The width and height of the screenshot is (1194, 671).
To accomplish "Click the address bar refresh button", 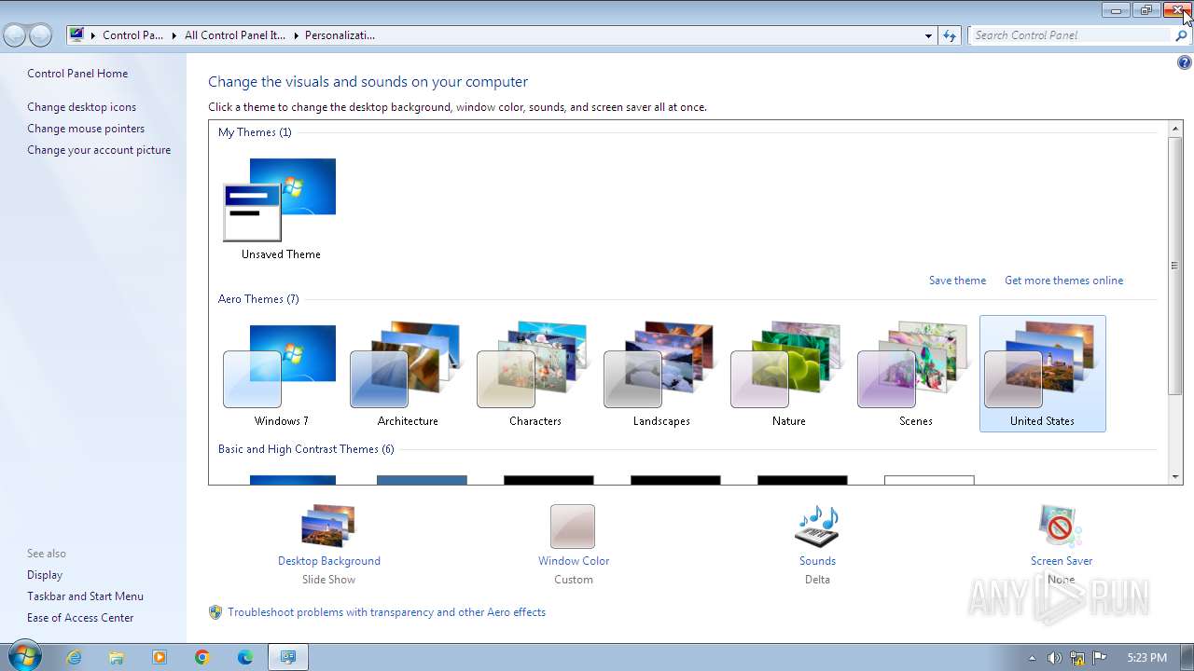I will pyautogui.click(x=950, y=35).
